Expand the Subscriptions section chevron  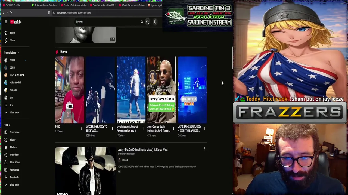pos(18,53)
